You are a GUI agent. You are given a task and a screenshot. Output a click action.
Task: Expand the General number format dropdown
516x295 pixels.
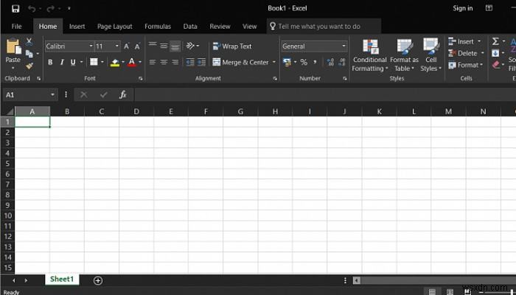[344, 46]
